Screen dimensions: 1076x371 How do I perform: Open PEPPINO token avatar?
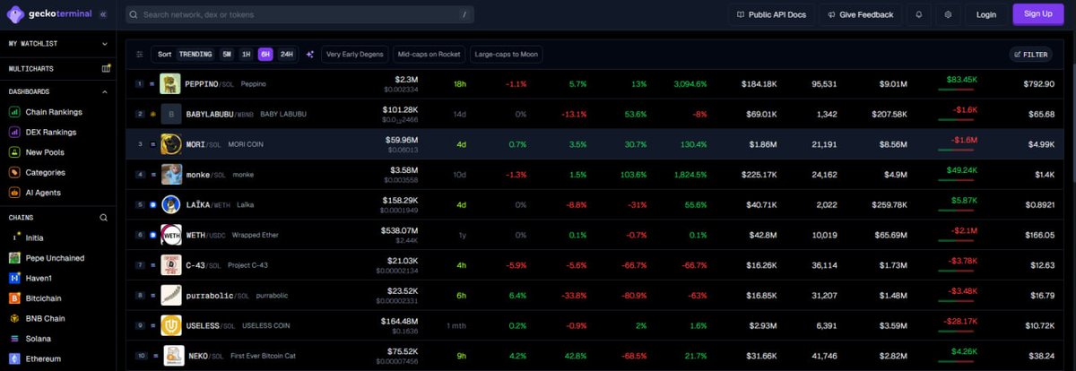coord(170,85)
